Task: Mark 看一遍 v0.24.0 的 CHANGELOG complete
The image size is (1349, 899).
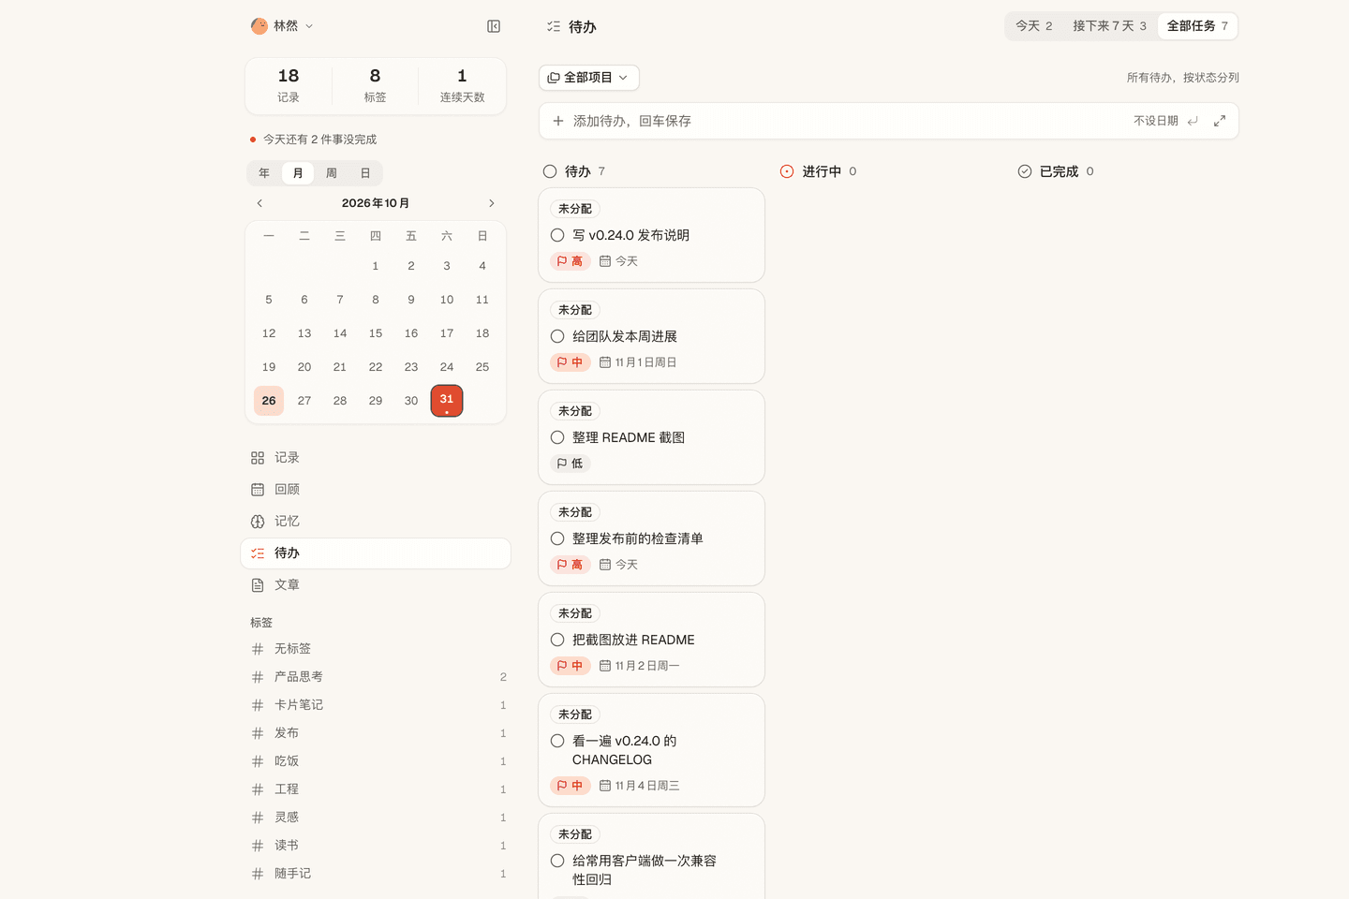Action: [x=557, y=741]
